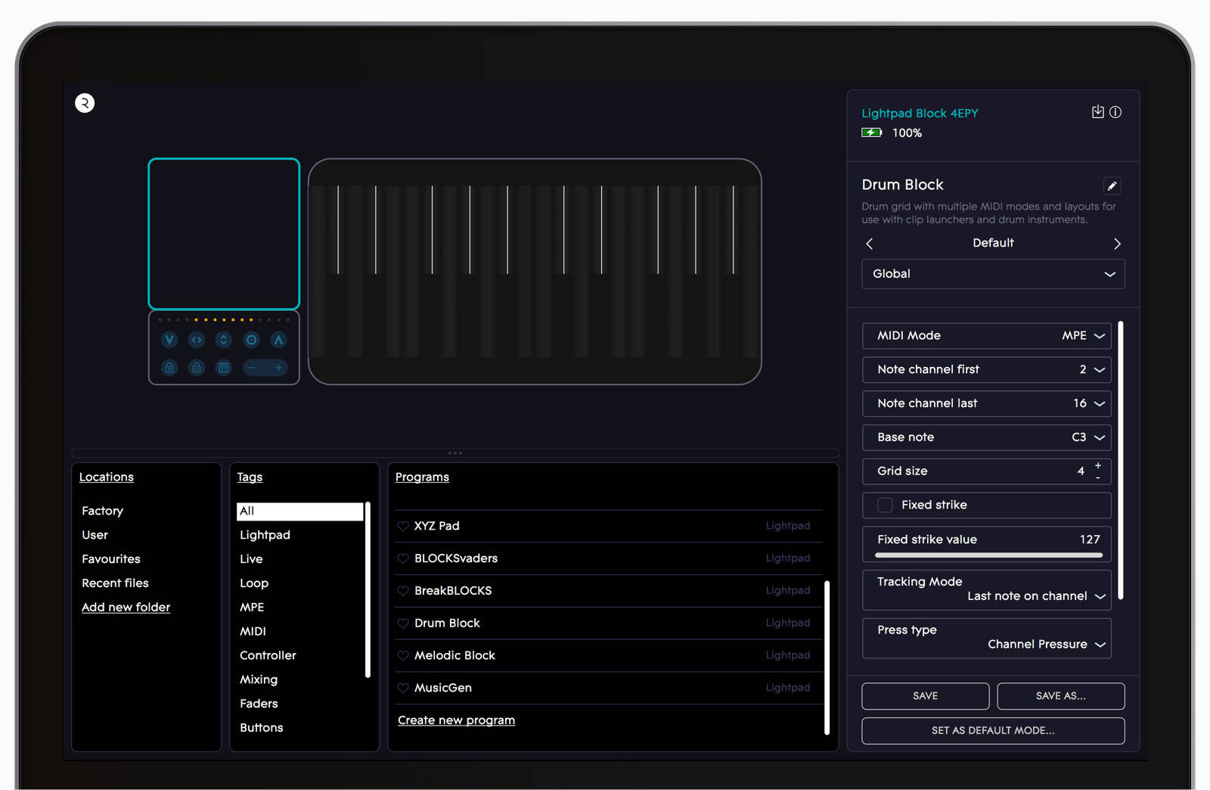Go to the previous preset with the left arrow
This screenshot has height=790, width=1210.
click(x=870, y=244)
